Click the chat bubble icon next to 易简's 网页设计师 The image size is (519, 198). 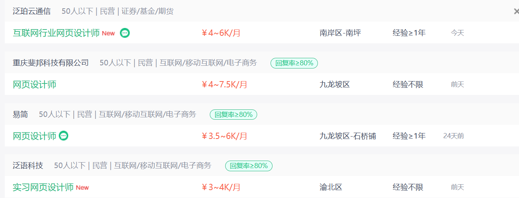tap(63, 136)
